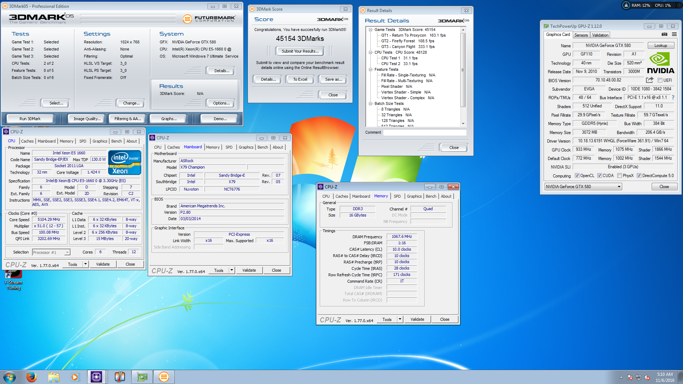The width and height of the screenshot is (683, 384).
Task: Click the Lookup button in GPU-Z
Action: [661, 46]
